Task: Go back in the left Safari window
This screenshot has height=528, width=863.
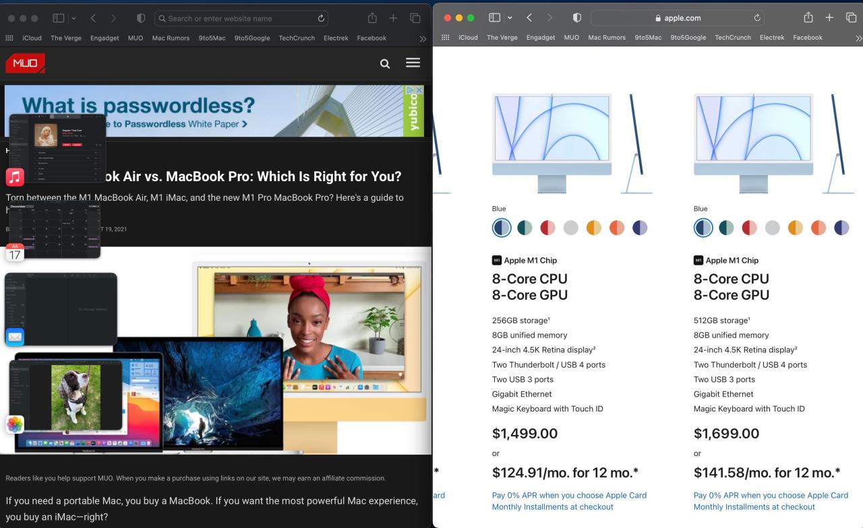Action: coord(94,18)
